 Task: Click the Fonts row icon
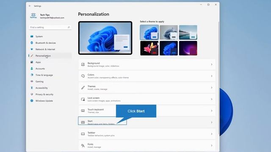coord(83,145)
